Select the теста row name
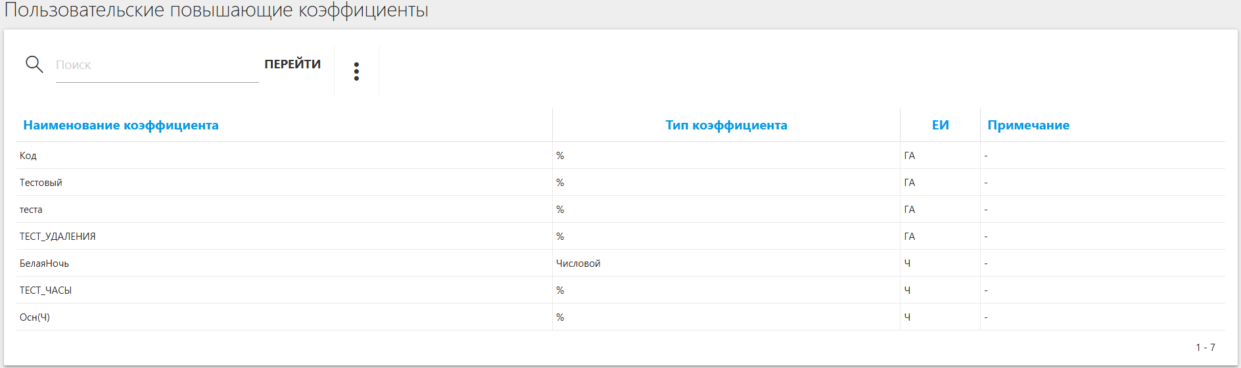1241x368 pixels. (x=31, y=210)
